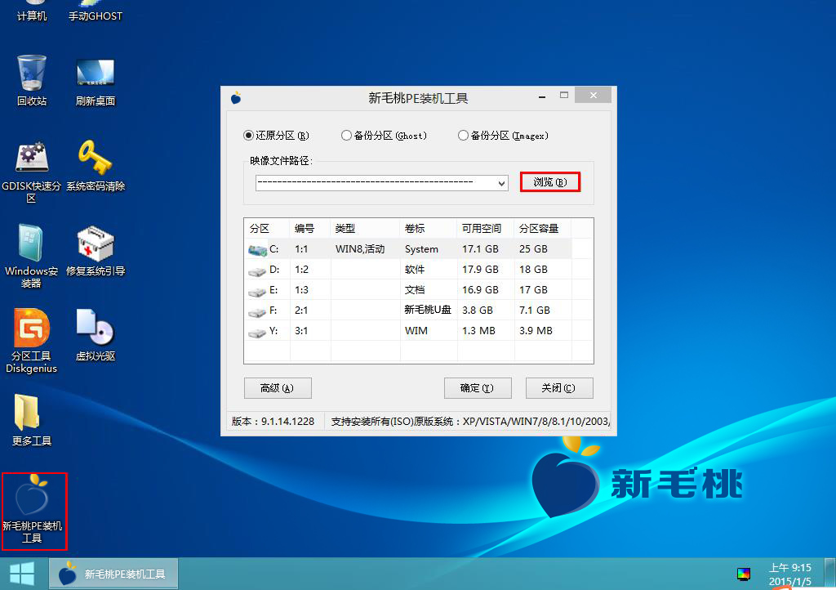Click the 类型 column header
The width and height of the screenshot is (836, 590).
[365, 228]
